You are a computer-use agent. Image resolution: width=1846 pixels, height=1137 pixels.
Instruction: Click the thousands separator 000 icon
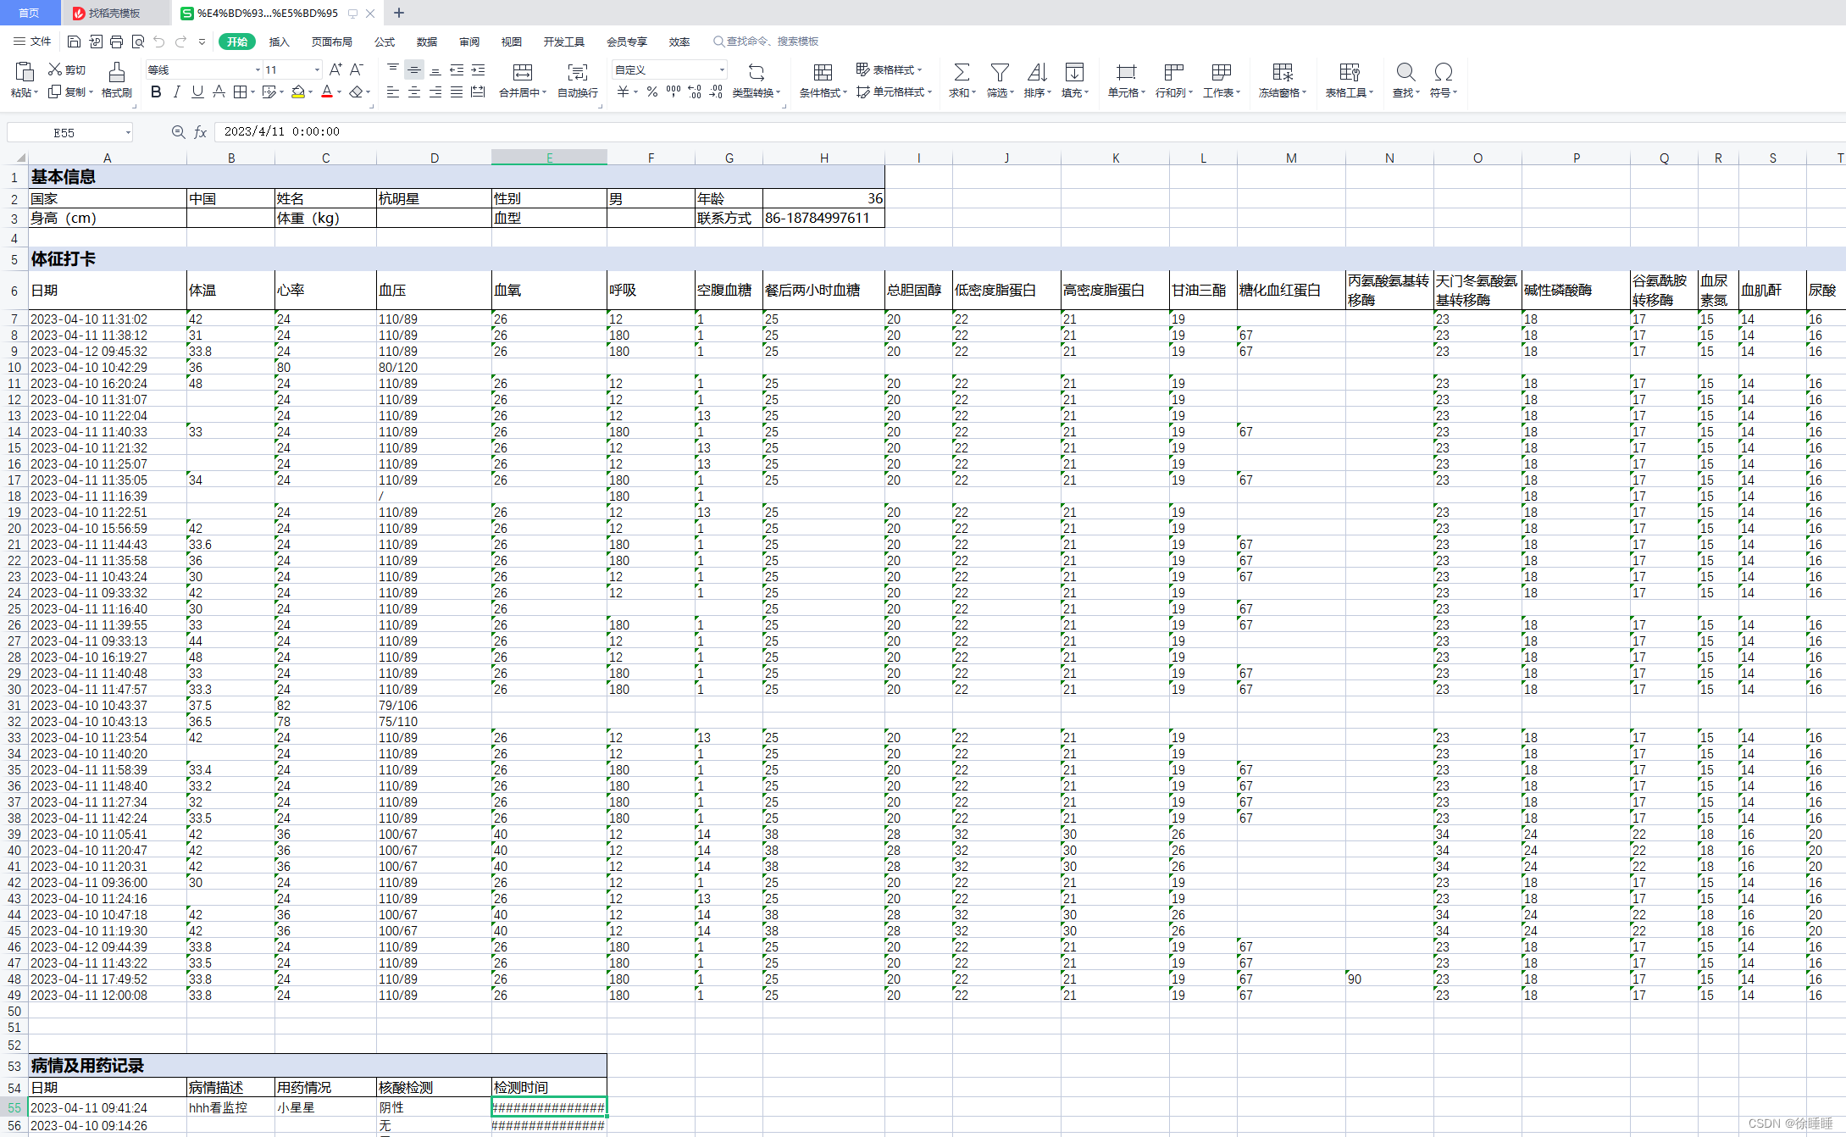674,92
